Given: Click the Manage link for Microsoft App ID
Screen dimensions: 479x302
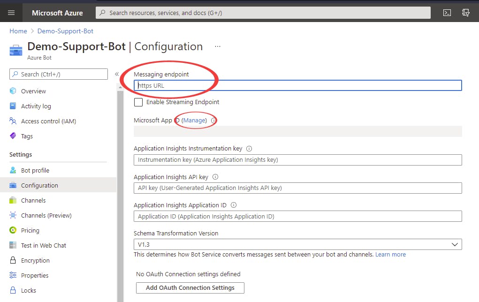Looking at the screenshot, I should pos(194,121).
